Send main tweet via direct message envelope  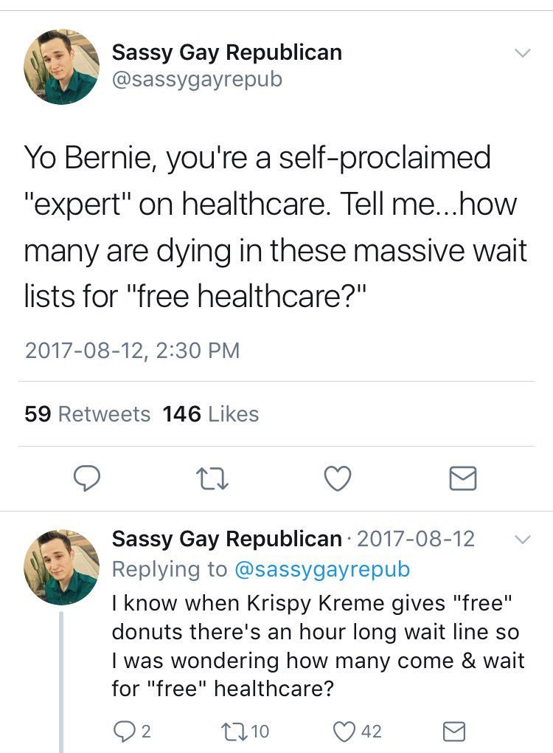coord(463,479)
